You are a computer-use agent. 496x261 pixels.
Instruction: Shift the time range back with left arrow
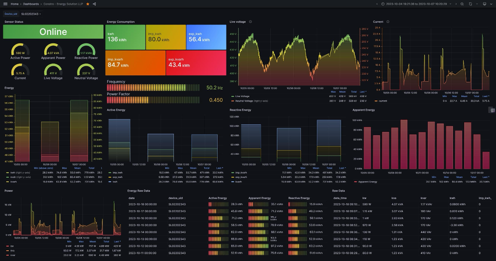[377, 4]
